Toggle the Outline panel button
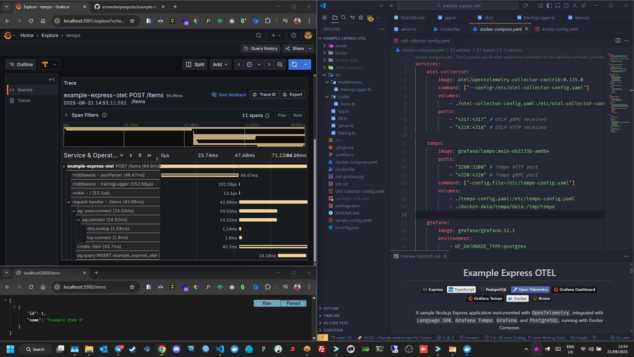Image resolution: width=634 pixels, height=357 pixels. tap(21, 64)
